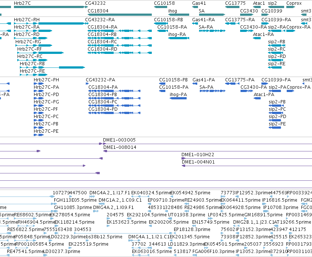This screenshot has height=257, width=312.
Task: Select transcript Hrb27C-RF
Action: coord(40,53)
